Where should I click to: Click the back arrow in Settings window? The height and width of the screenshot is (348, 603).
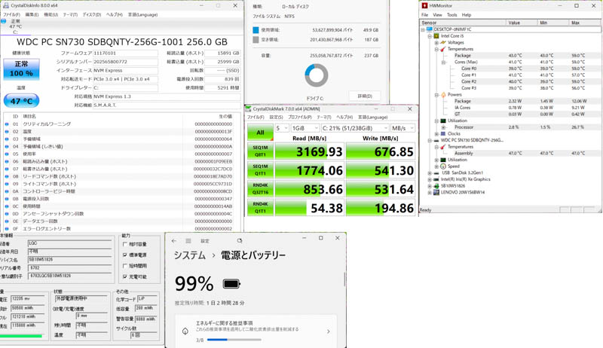click(174, 241)
